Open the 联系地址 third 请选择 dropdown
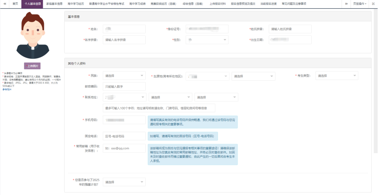 (216, 97)
